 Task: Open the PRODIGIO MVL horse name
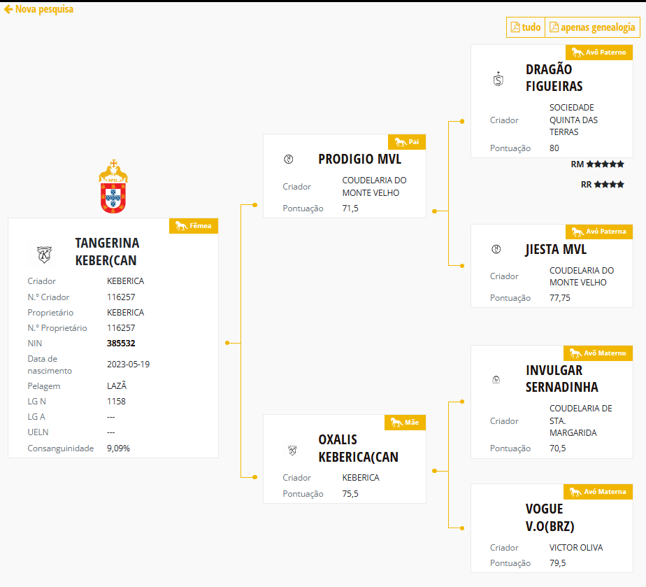359,159
